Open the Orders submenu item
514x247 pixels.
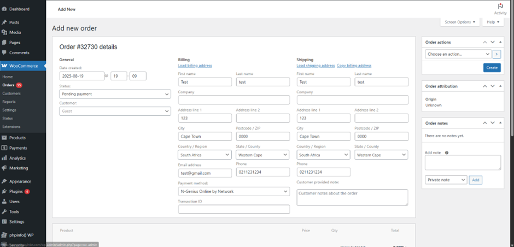click(x=9, y=85)
